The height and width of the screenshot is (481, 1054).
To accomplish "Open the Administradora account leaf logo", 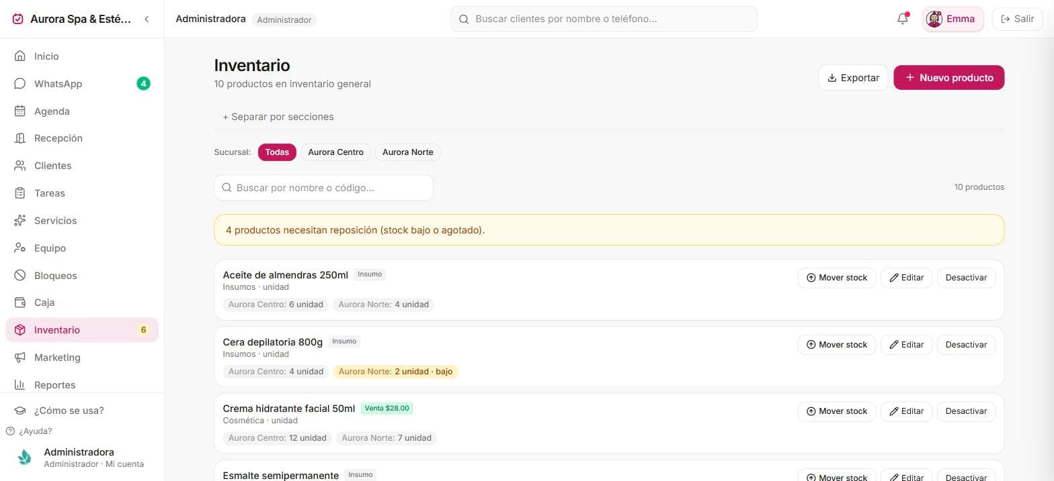I will click(25, 458).
